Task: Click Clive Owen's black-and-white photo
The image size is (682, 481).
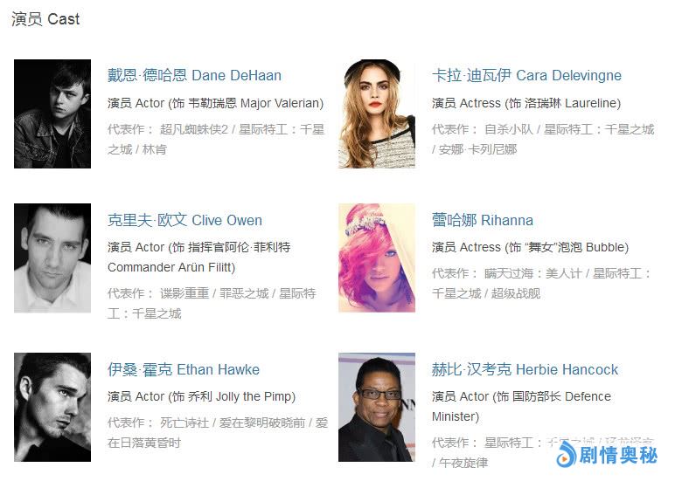Action: 52,258
